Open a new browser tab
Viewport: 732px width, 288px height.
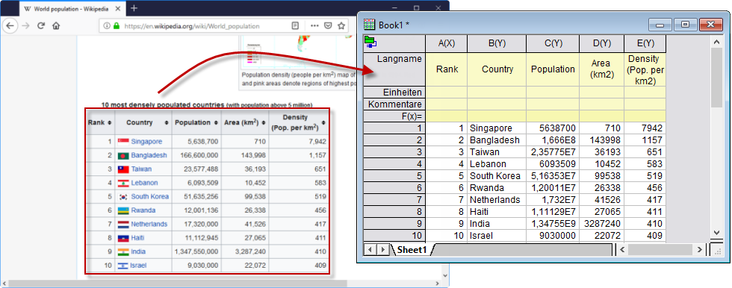pos(134,8)
